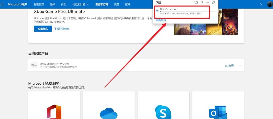The width and height of the screenshot is (273, 119).
Task: Open the Office app tile icon
Action: (54, 111)
